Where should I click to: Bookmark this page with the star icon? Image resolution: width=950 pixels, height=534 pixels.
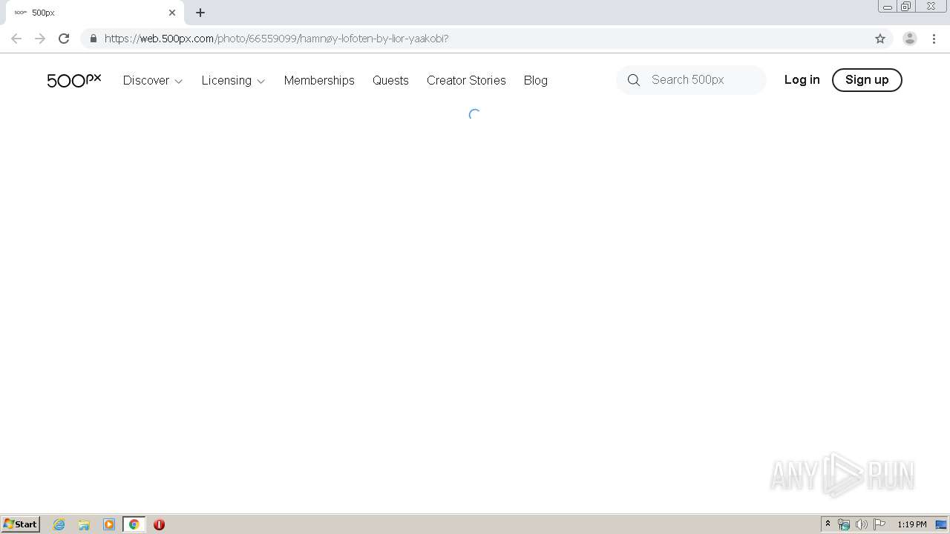tap(880, 39)
